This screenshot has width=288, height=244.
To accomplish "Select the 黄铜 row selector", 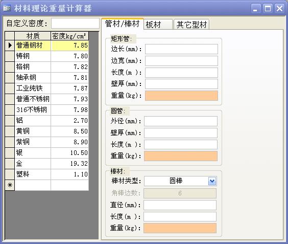I will click(10, 131).
